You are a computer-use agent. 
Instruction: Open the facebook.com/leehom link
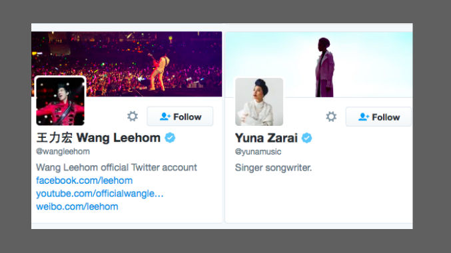(85, 180)
